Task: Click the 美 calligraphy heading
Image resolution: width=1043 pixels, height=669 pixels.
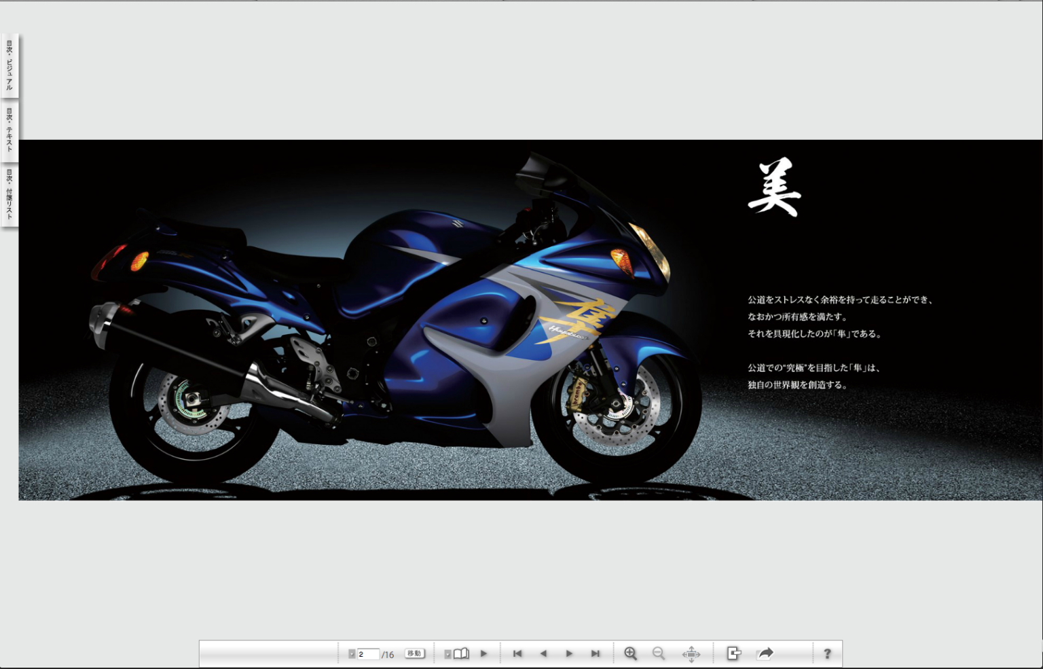Action: pos(775,187)
